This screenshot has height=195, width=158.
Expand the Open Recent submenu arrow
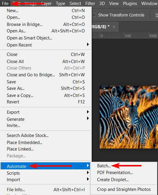pos(88,44)
